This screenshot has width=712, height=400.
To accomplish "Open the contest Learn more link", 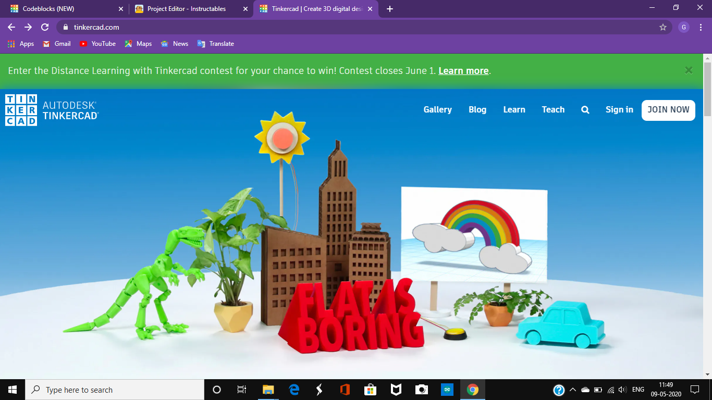I will (x=463, y=70).
